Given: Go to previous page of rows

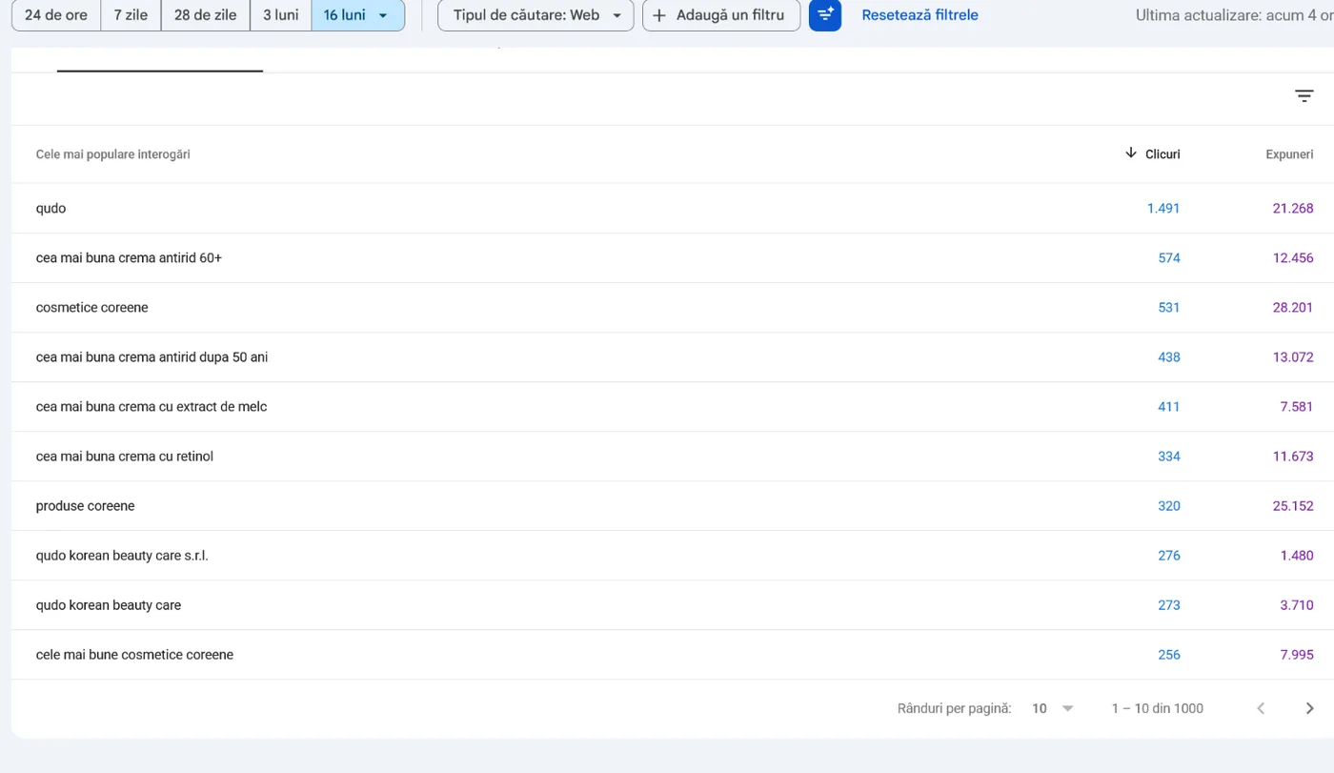Looking at the screenshot, I should [1261, 708].
